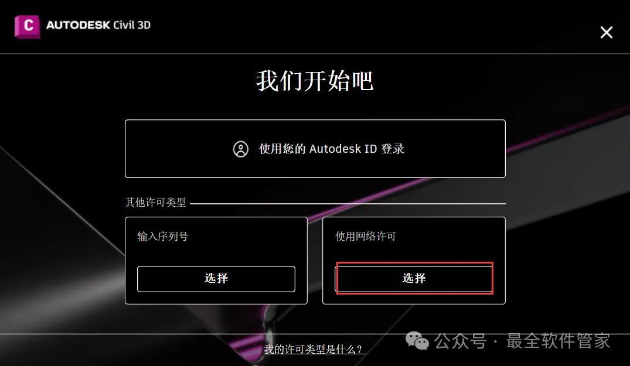Screen dimensions: 630x366
Task: Sign in using the Autodesk ID button
Action: [x=315, y=149]
